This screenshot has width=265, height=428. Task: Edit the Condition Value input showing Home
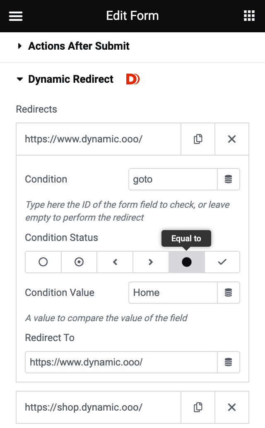(x=173, y=293)
